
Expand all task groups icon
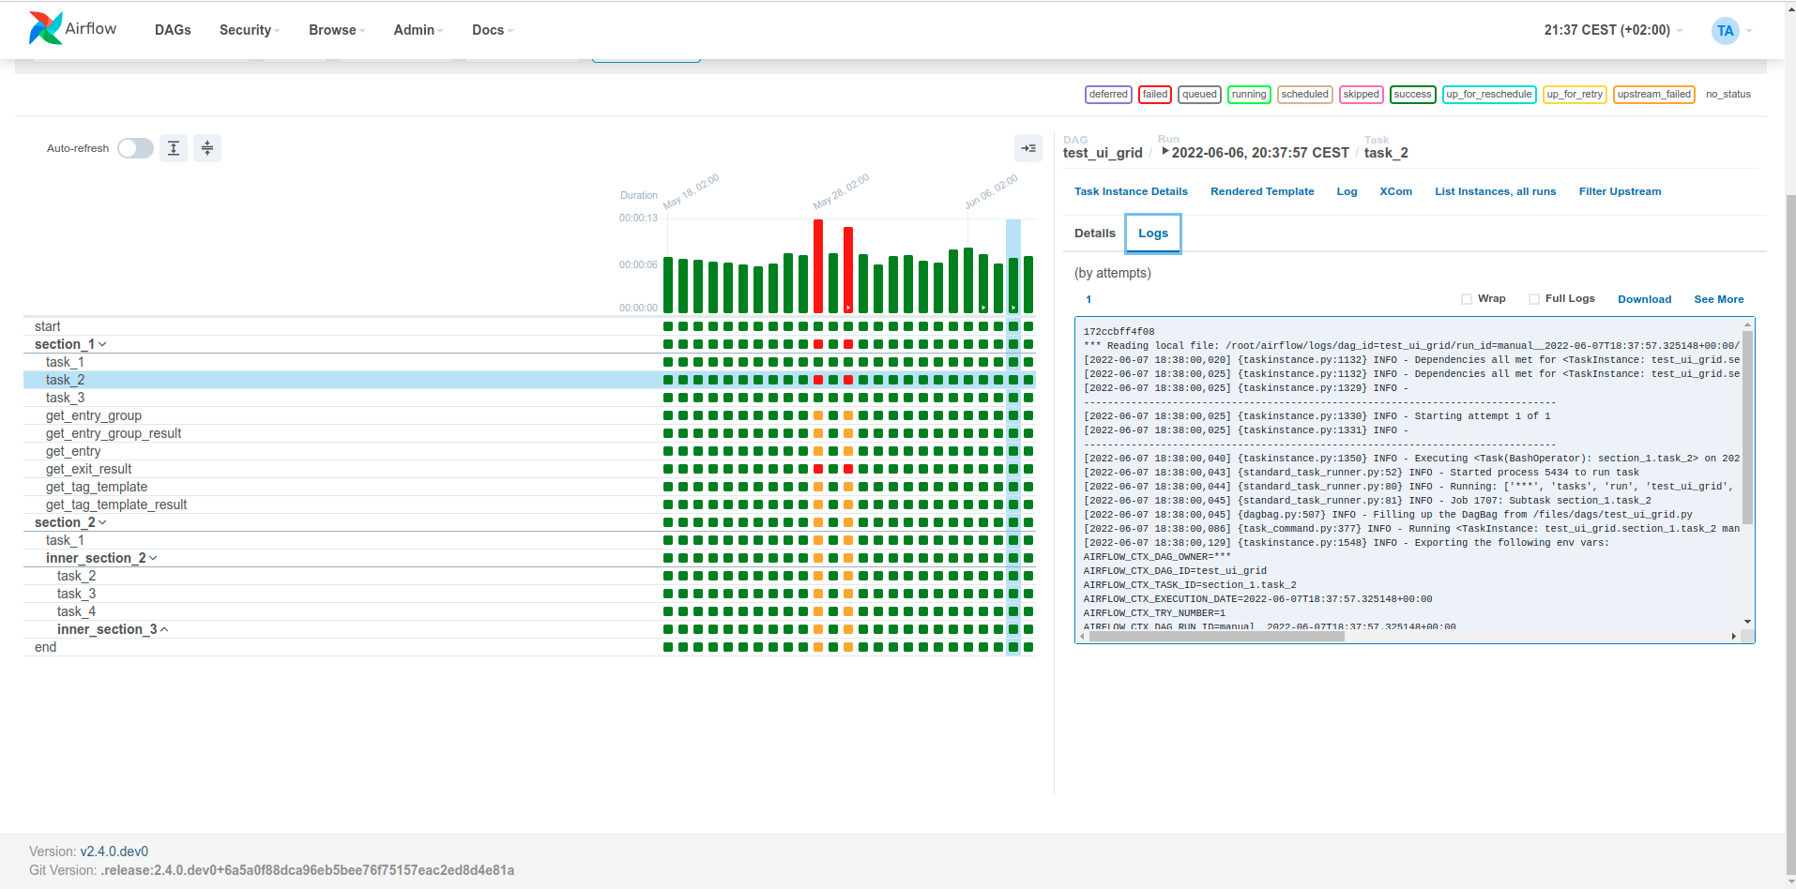pos(174,148)
